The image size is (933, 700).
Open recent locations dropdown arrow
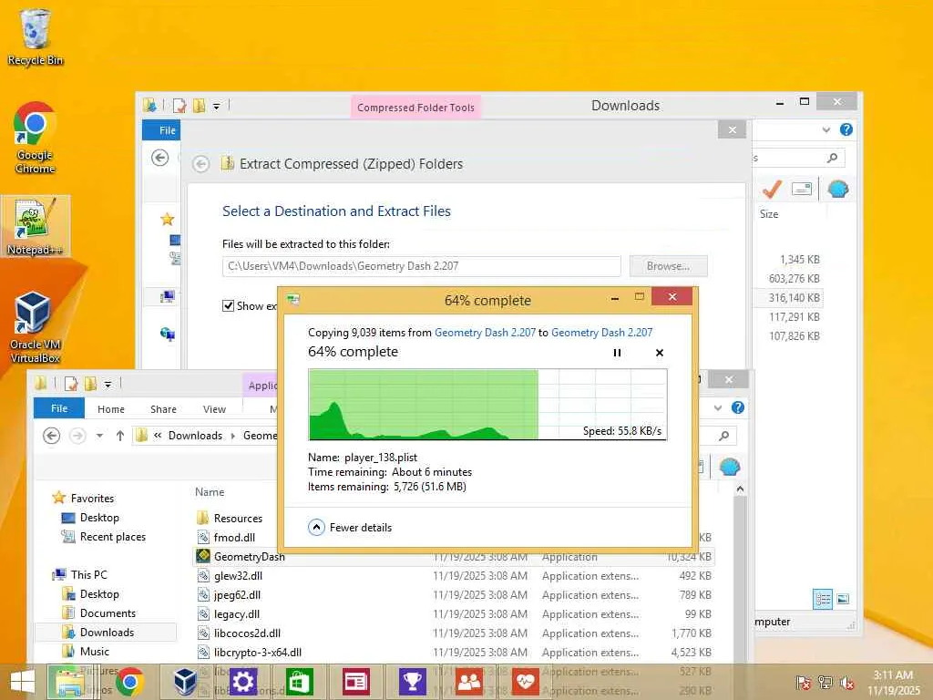pyautogui.click(x=100, y=436)
